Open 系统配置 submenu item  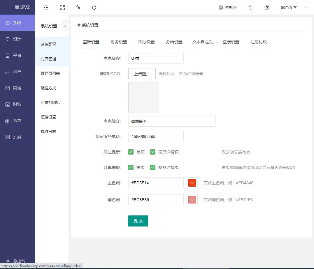click(52, 45)
